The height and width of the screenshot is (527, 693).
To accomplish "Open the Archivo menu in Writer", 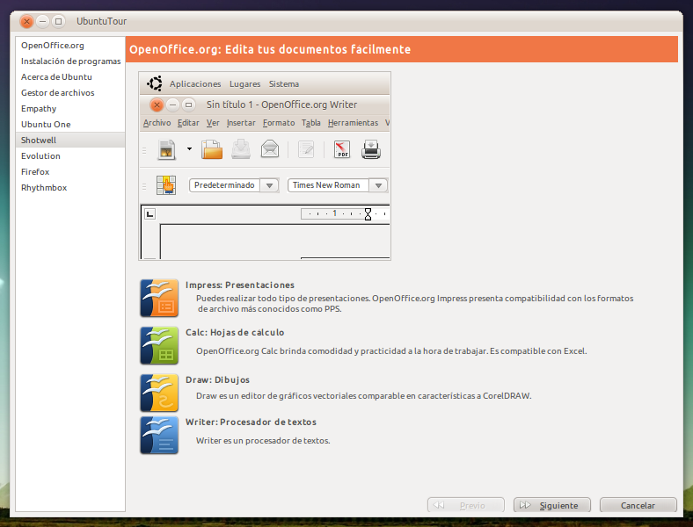I will coord(157,123).
